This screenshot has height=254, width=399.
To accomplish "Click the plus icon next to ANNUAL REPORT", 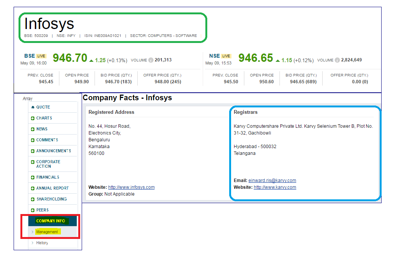I will [33, 188].
